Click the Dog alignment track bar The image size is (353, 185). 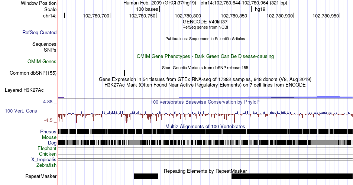(204, 142)
